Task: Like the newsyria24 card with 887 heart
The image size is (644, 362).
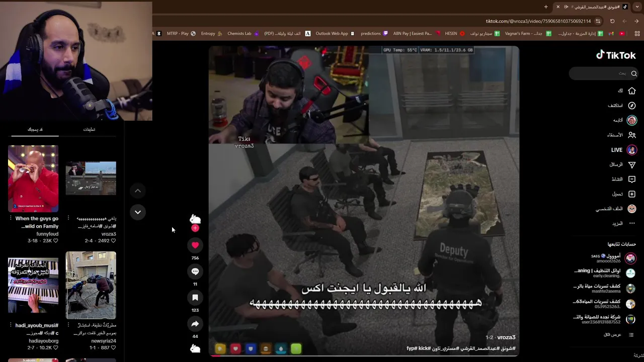Action: click(114, 348)
